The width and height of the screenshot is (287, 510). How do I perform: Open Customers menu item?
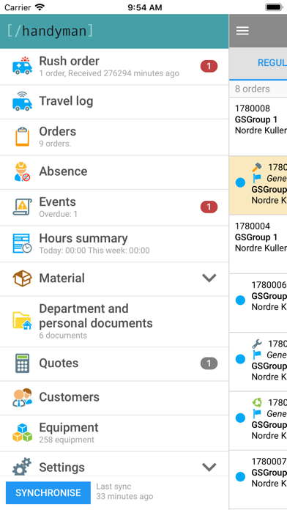114,398
